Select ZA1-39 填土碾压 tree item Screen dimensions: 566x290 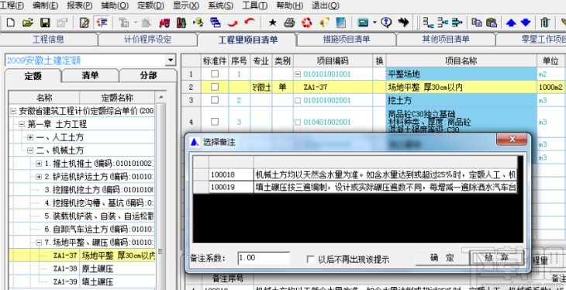pyautogui.click(x=82, y=281)
